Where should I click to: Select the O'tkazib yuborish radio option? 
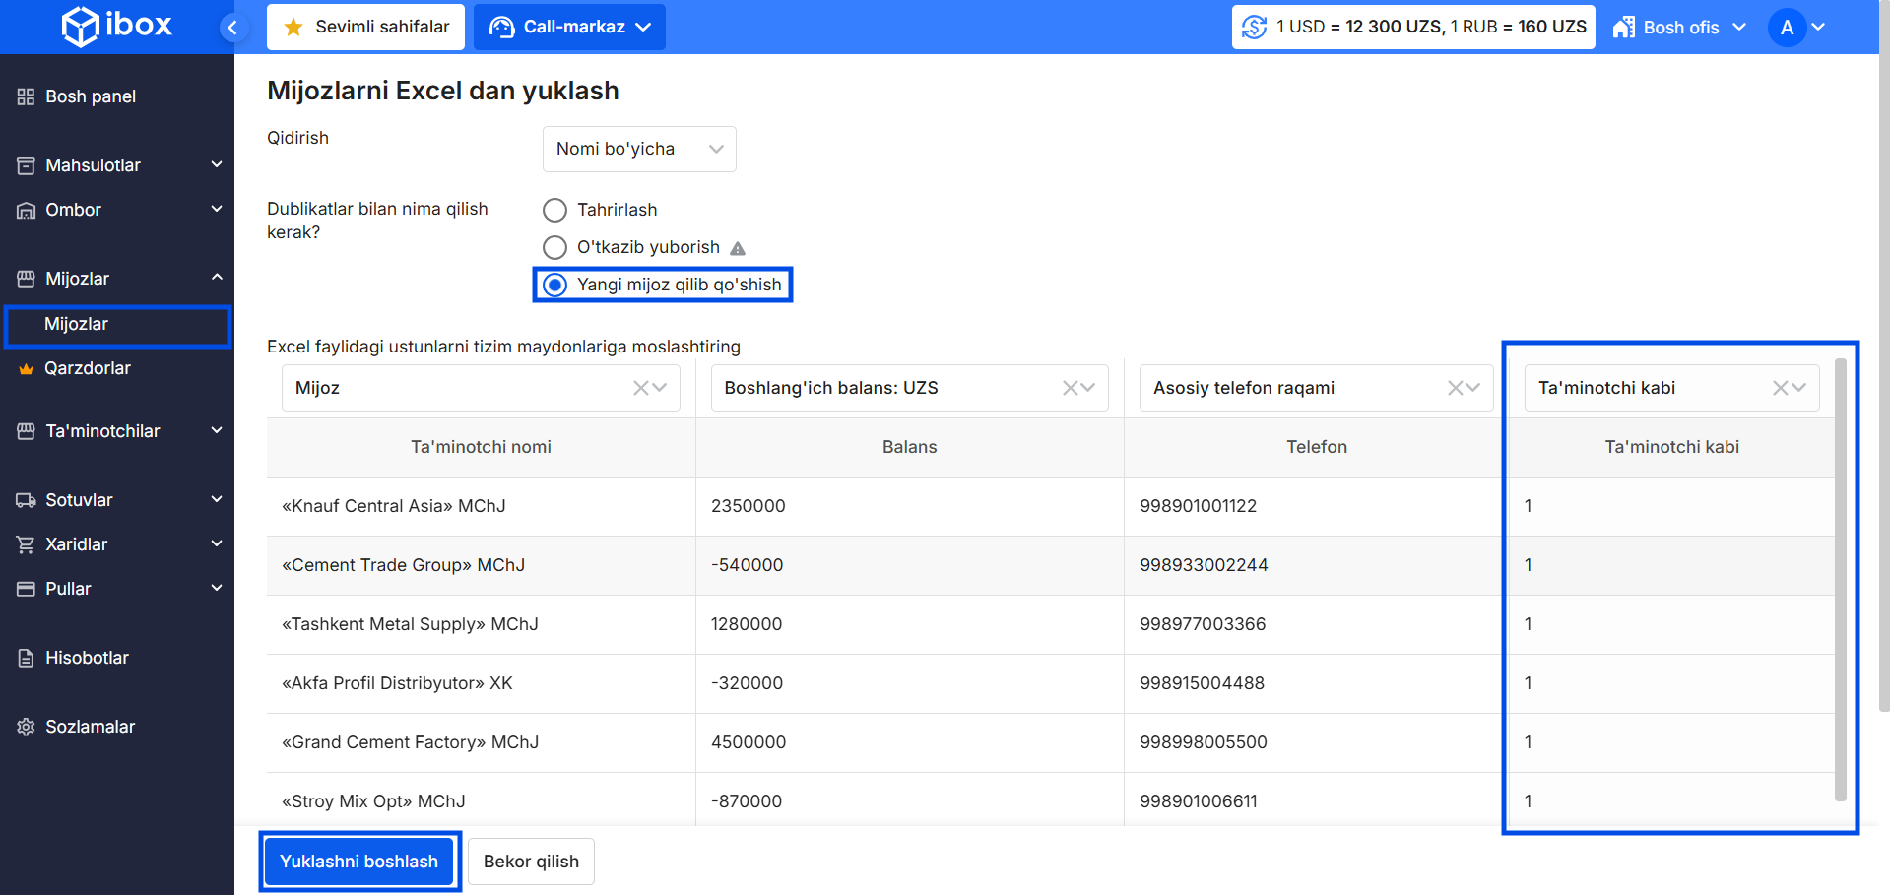555,247
